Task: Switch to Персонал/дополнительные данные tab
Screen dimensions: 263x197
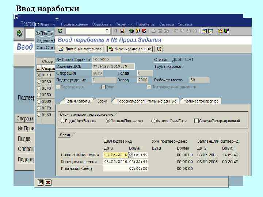Action: pos(146,101)
